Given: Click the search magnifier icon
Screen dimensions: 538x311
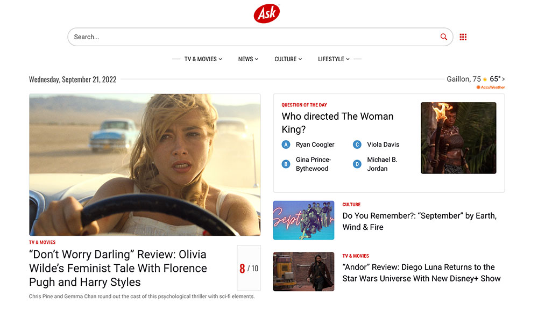Looking at the screenshot, I should click(444, 37).
